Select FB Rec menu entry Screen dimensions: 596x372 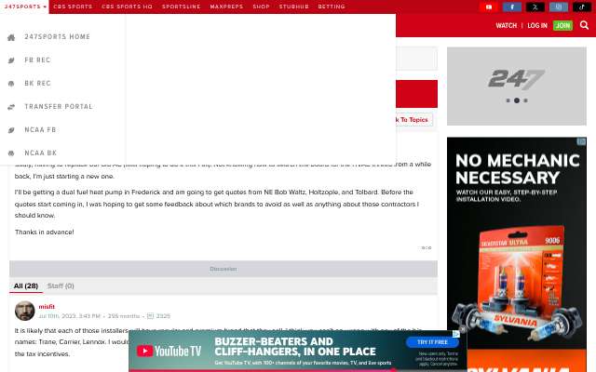pyautogui.click(x=37, y=60)
